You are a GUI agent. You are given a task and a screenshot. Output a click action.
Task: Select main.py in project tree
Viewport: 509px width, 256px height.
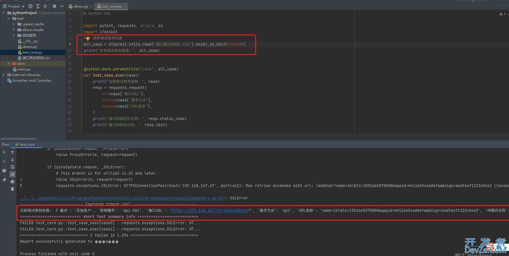24,69
